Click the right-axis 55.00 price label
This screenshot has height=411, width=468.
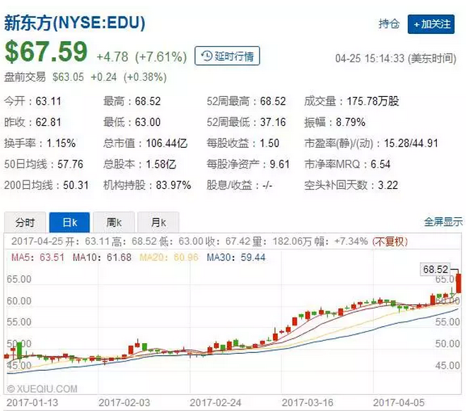(447, 322)
